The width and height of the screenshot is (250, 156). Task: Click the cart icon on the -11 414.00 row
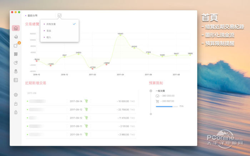tap(86, 118)
